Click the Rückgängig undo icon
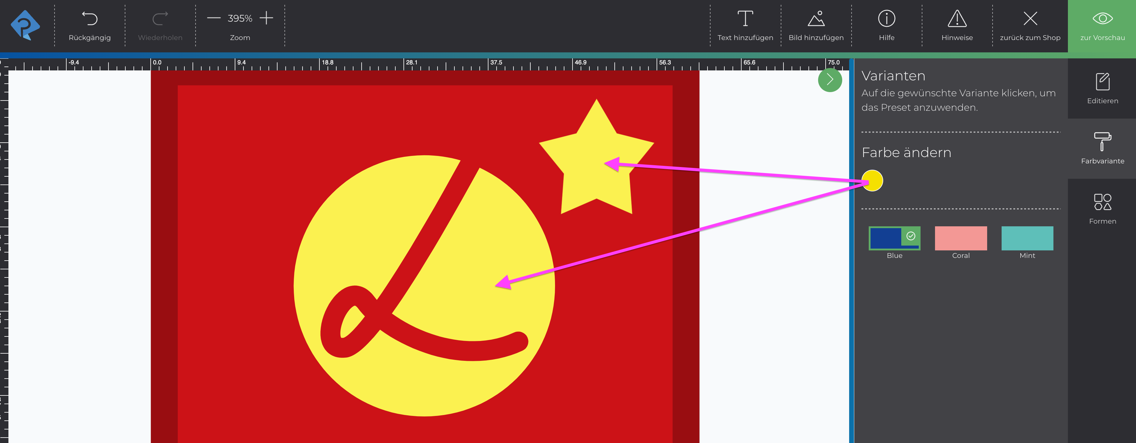The height and width of the screenshot is (443, 1136). point(89,19)
